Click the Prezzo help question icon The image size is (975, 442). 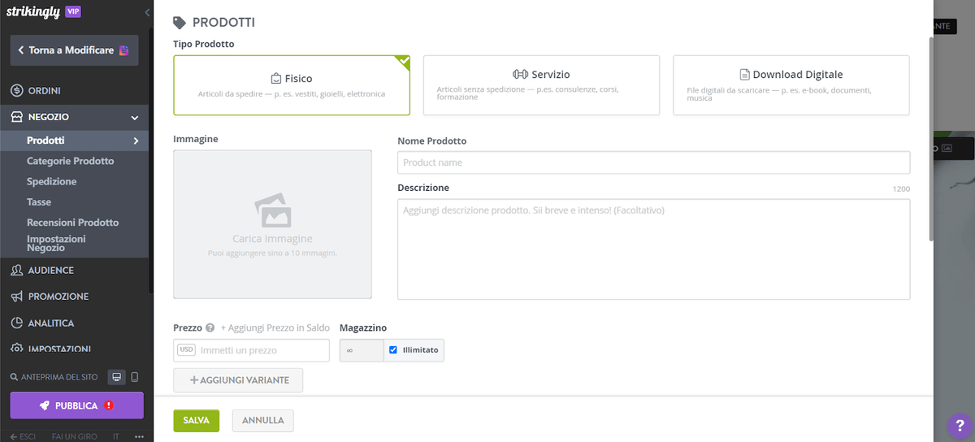pos(210,328)
